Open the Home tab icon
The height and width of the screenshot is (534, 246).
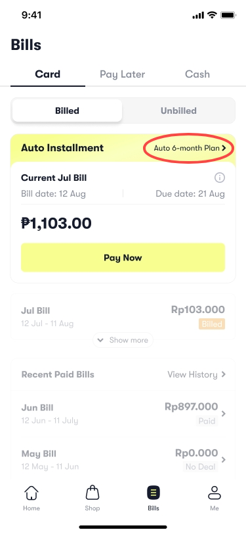[x=31, y=493]
